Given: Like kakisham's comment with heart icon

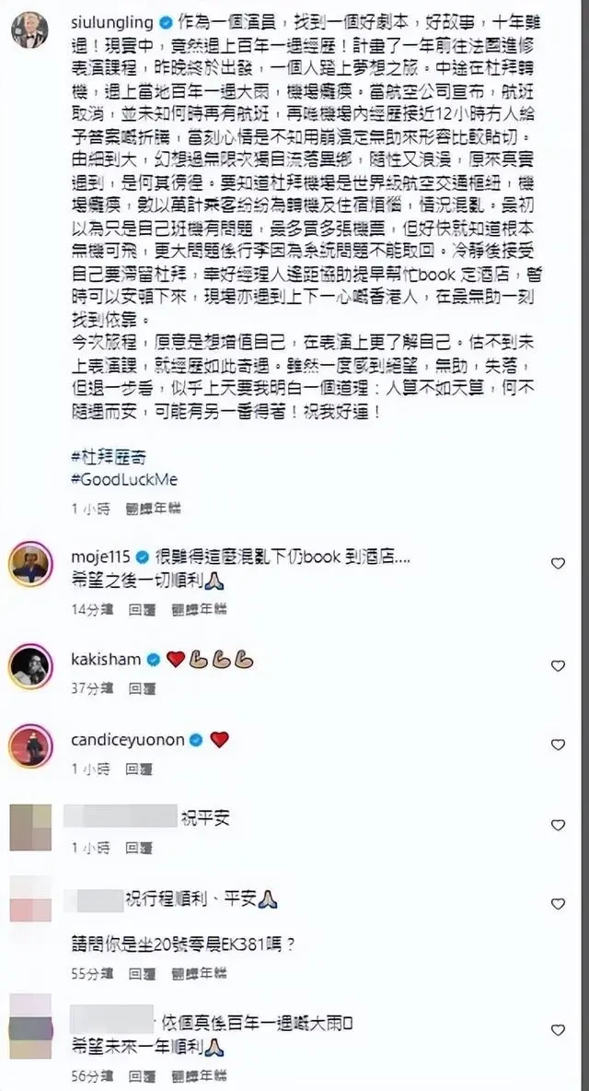Looking at the screenshot, I should (558, 666).
